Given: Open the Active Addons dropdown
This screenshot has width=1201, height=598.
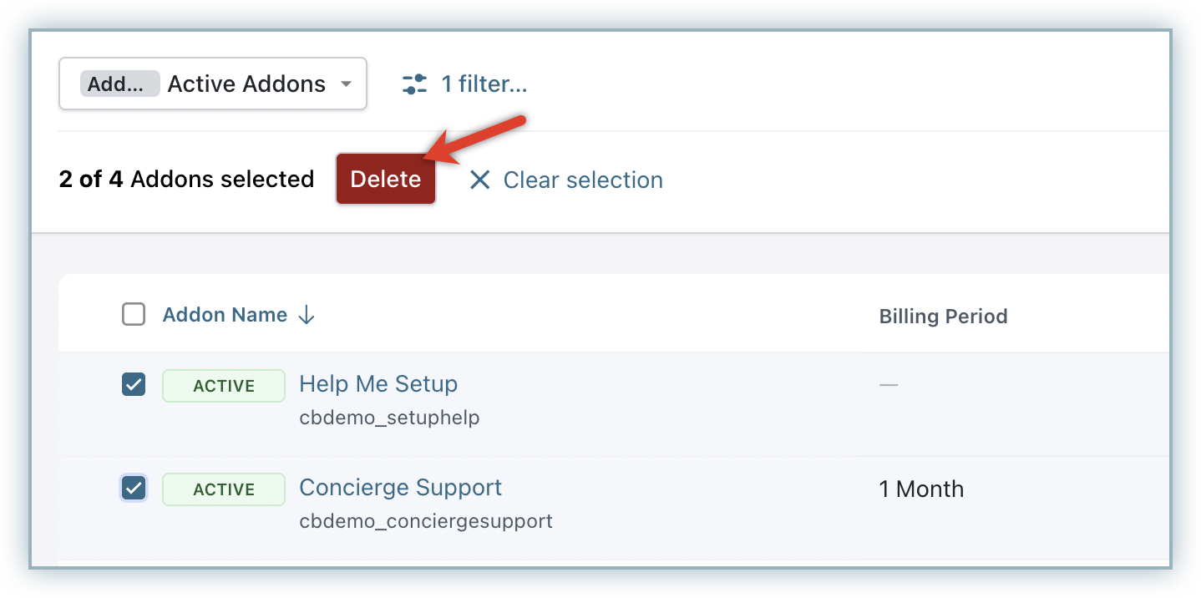Looking at the screenshot, I should 246,84.
